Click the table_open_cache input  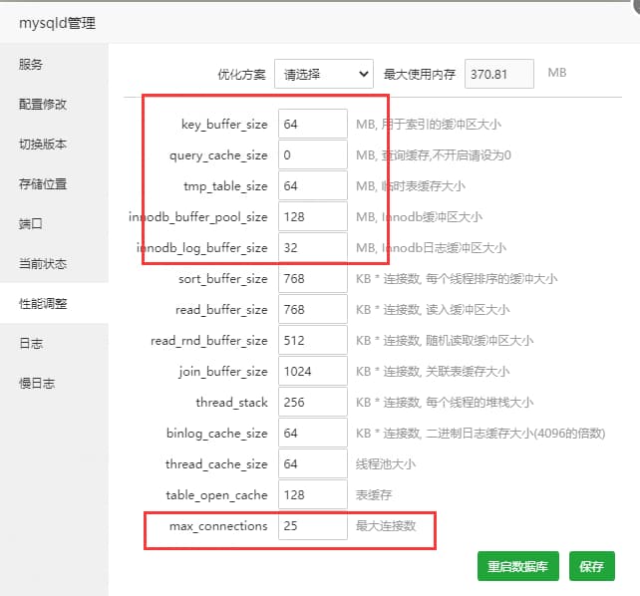[312, 495]
